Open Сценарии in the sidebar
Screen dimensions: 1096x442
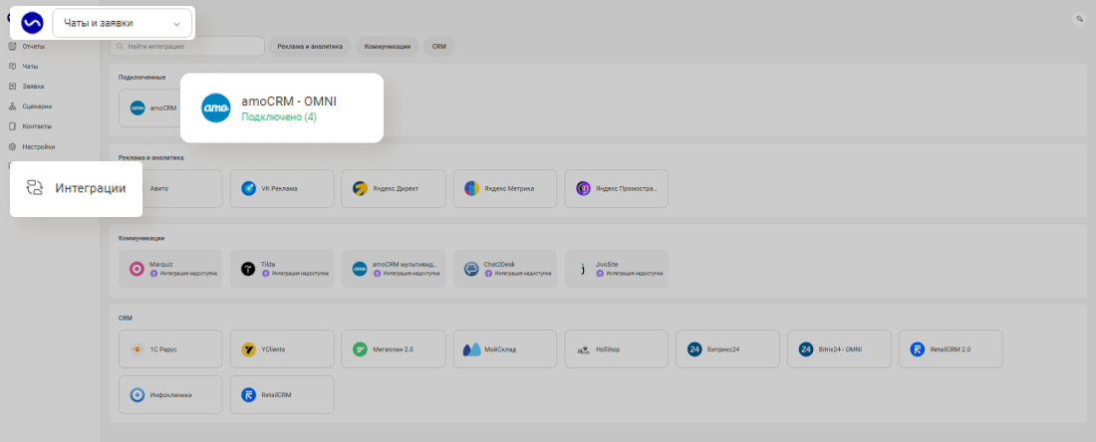(36, 107)
